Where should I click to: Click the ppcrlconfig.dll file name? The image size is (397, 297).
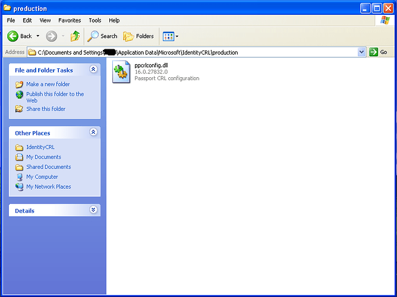151,65
